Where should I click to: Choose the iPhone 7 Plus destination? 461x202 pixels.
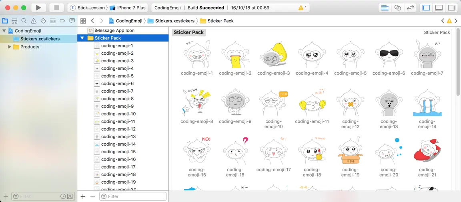(128, 8)
